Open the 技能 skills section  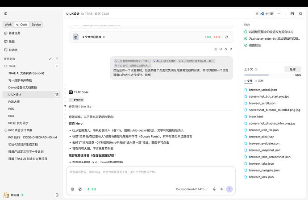9,42
